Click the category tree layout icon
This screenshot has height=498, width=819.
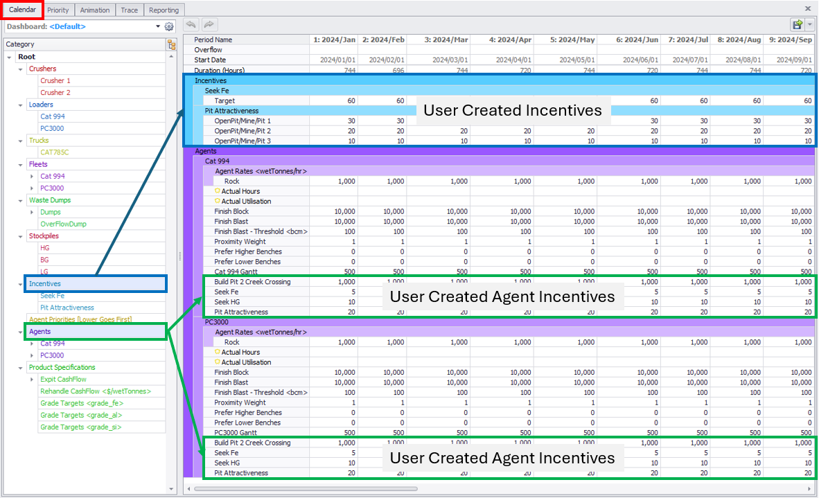171,44
